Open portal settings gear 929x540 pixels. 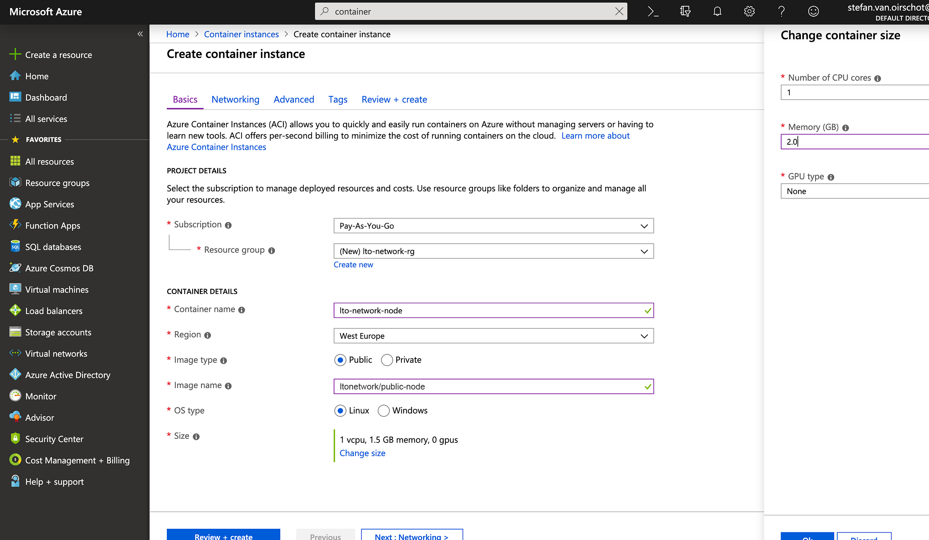(x=749, y=12)
